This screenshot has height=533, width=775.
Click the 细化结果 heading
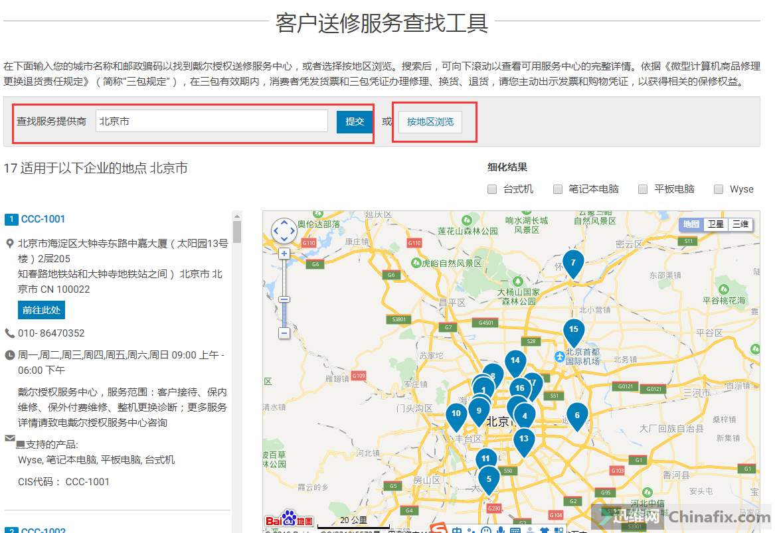coord(507,167)
